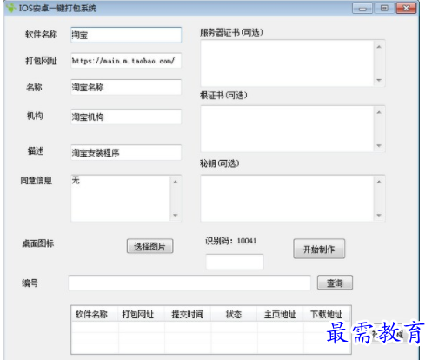The image size is (432, 360).
Task: Click up arrow of 服务器证书 scrollbar
Action: 379,47
